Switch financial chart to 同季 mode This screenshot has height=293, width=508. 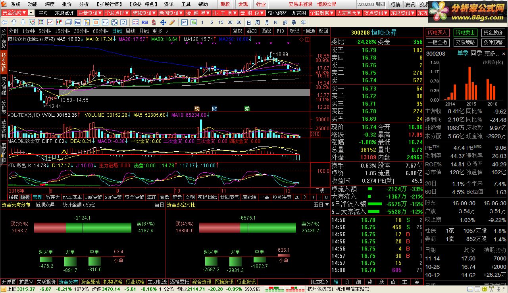point(476,53)
